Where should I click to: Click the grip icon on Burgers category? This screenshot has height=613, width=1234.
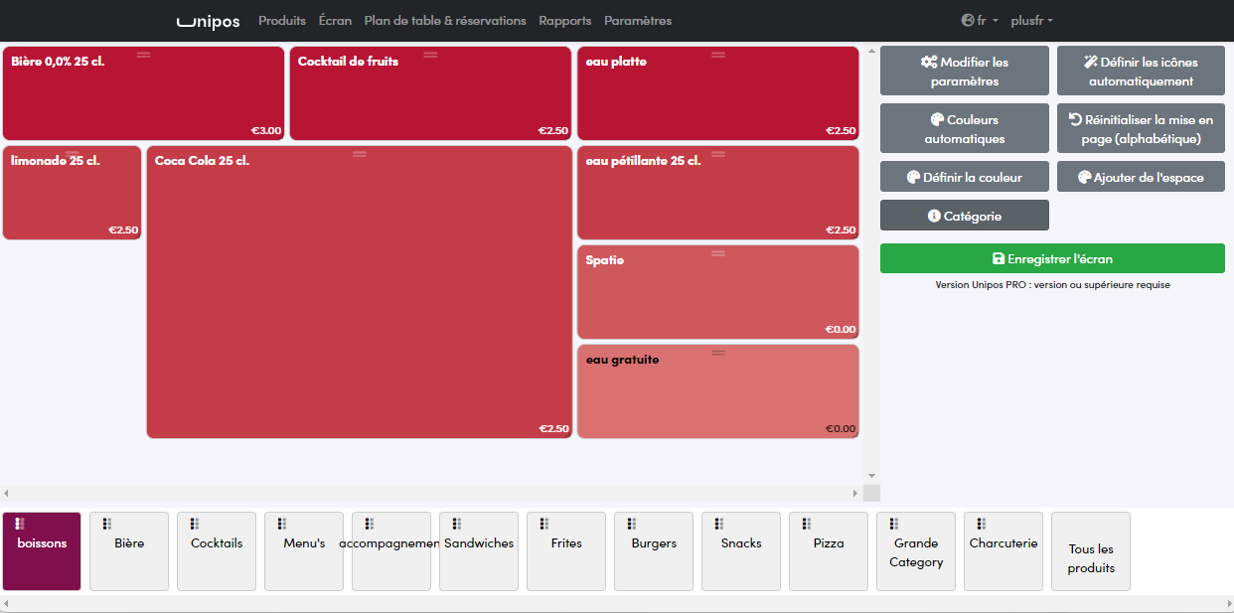[x=632, y=524]
